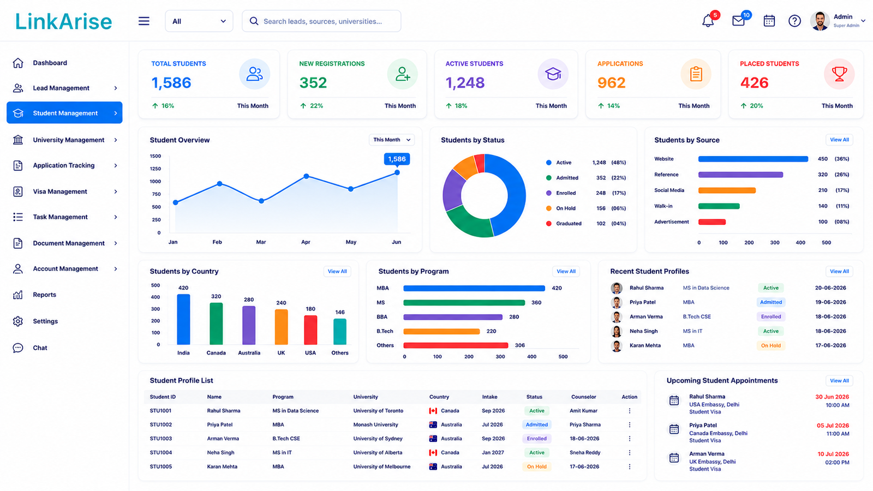This screenshot has height=491, width=873.
Task: Click the Dashboard home icon
Action: [x=18, y=63]
